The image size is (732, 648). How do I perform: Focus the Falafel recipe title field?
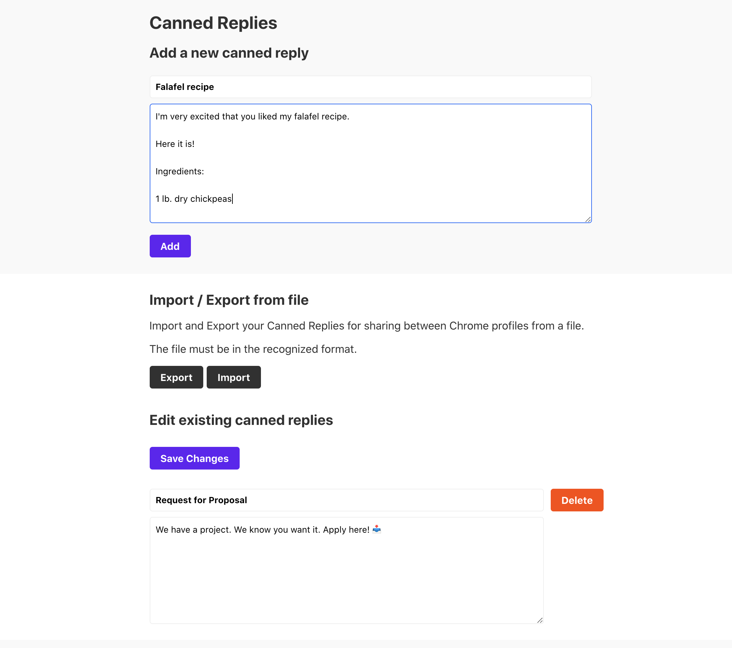pos(370,87)
